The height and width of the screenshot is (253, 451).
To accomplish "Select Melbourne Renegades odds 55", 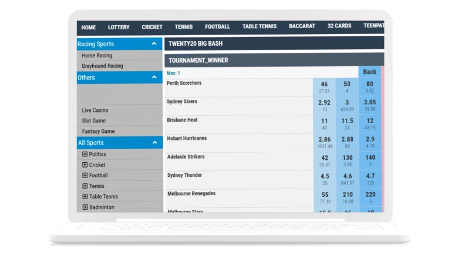I will 325,197.
